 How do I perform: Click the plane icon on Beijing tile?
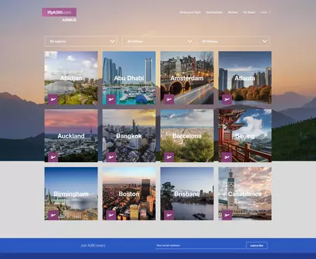pos(227,157)
